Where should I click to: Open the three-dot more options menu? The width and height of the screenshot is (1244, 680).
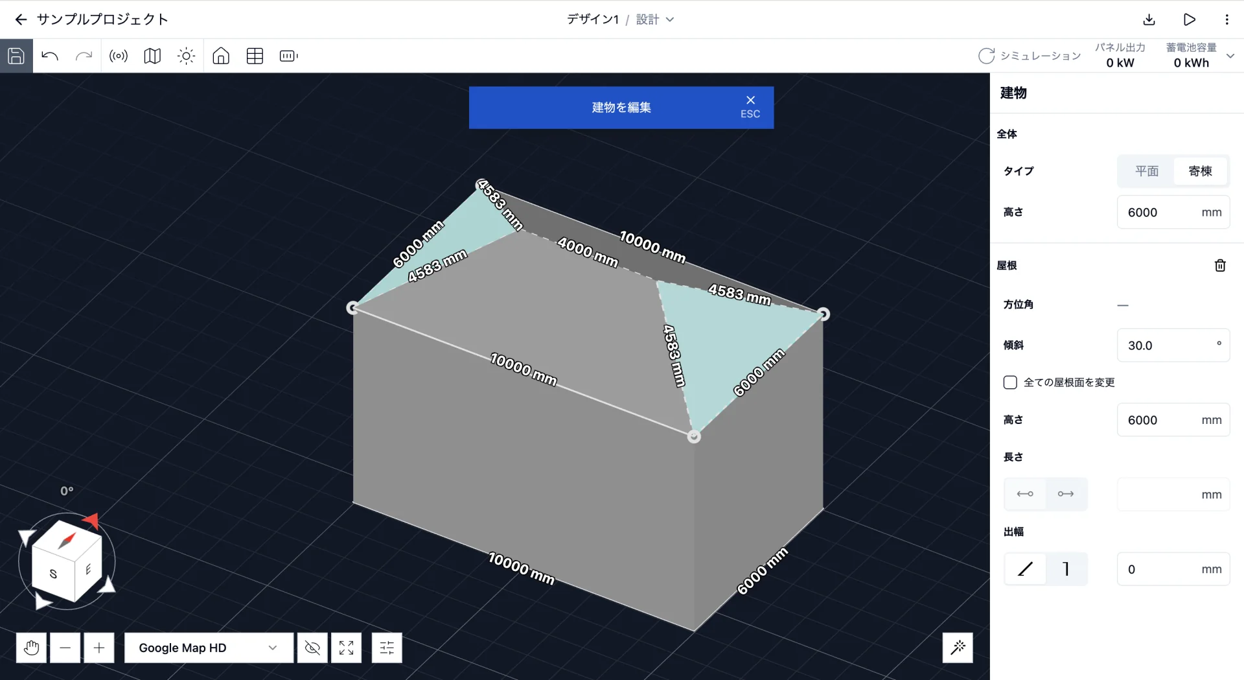pos(1227,19)
